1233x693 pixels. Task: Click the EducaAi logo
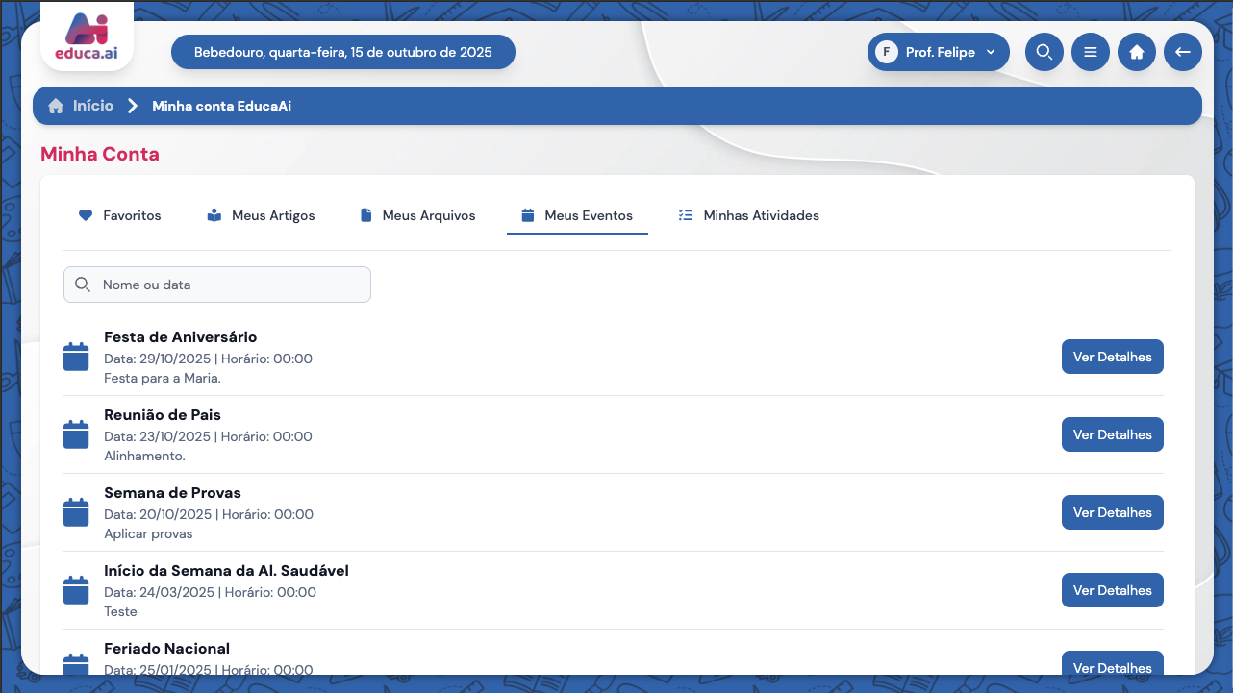click(87, 38)
